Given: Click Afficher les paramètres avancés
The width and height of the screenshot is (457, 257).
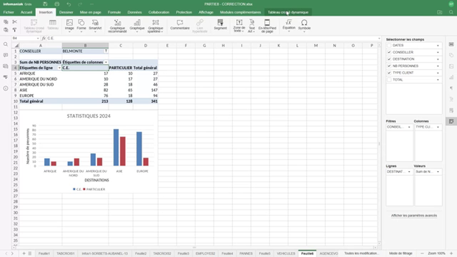Looking at the screenshot, I should point(414,216).
